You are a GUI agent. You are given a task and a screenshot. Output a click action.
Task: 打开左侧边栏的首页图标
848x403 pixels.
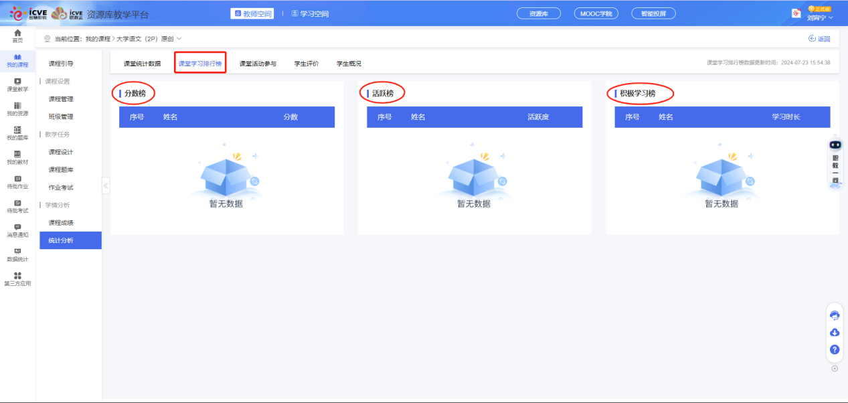coord(16,33)
